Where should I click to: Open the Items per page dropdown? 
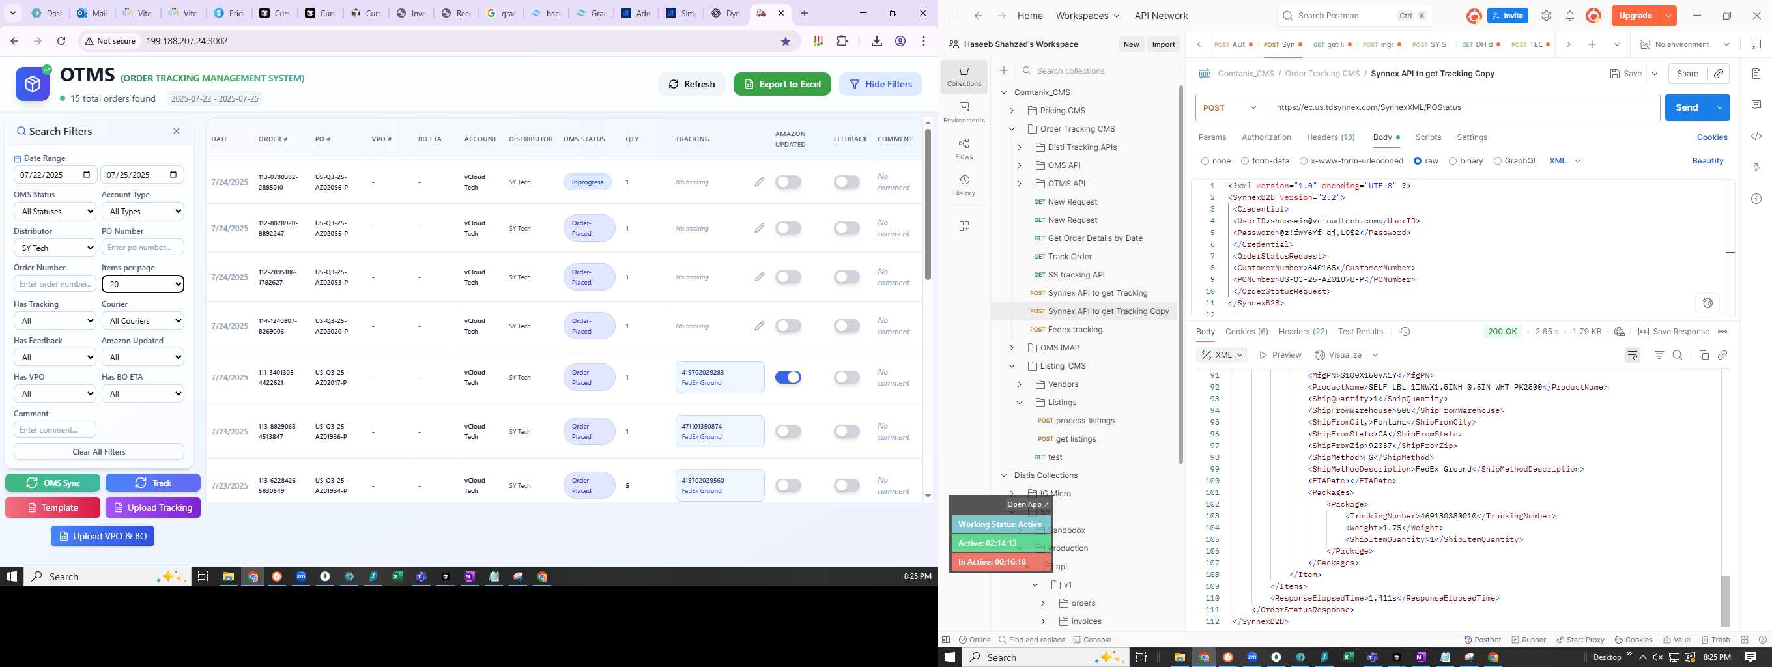pyautogui.click(x=143, y=284)
